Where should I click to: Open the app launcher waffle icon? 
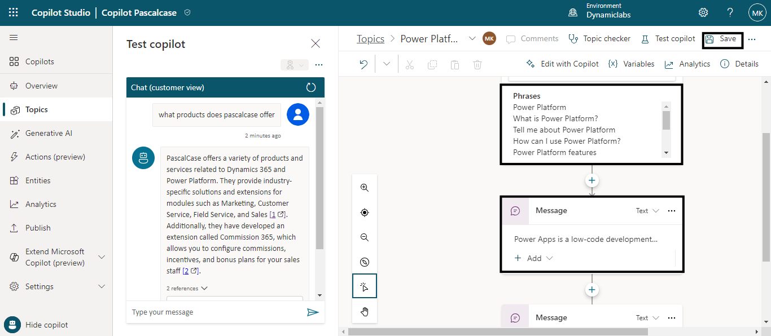[13, 12]
